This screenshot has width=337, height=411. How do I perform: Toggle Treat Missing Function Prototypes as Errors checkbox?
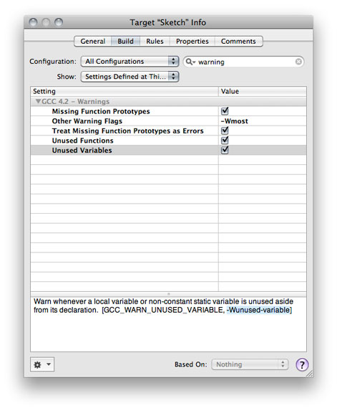[x=225, y=131]
